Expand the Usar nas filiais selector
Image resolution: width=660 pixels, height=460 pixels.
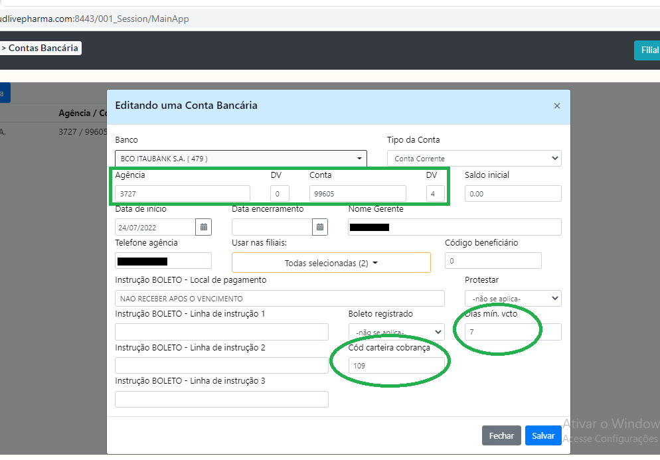pyautogui.click(x=331, y=263)
